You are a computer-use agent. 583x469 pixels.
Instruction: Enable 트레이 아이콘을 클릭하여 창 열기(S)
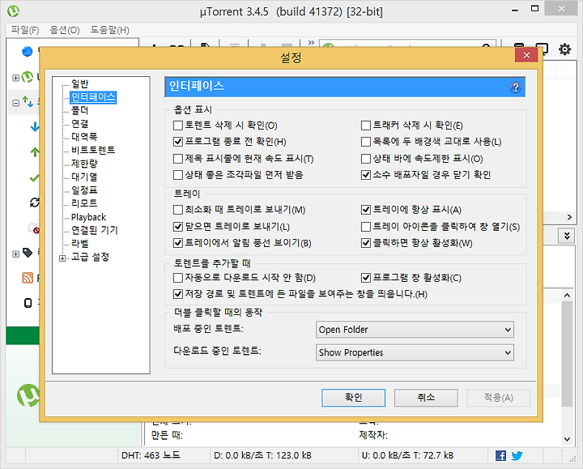click(366, 227)
